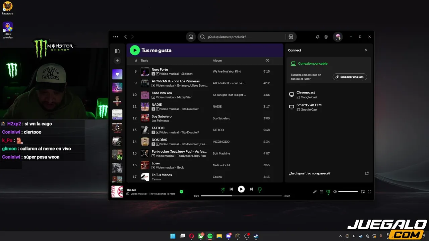Skip to previous track
The image size is (429, 241).
231,189
